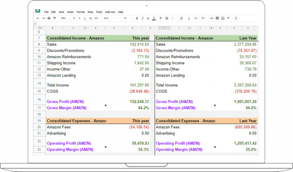Click the print icon
This screenshot has width=293, height=172.
[49, 18]
